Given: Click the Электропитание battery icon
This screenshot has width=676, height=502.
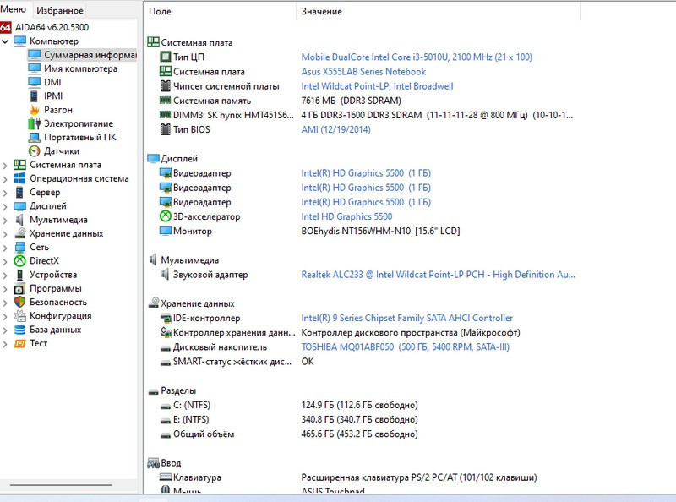Looking at the screenshot, I should (34, 123).
